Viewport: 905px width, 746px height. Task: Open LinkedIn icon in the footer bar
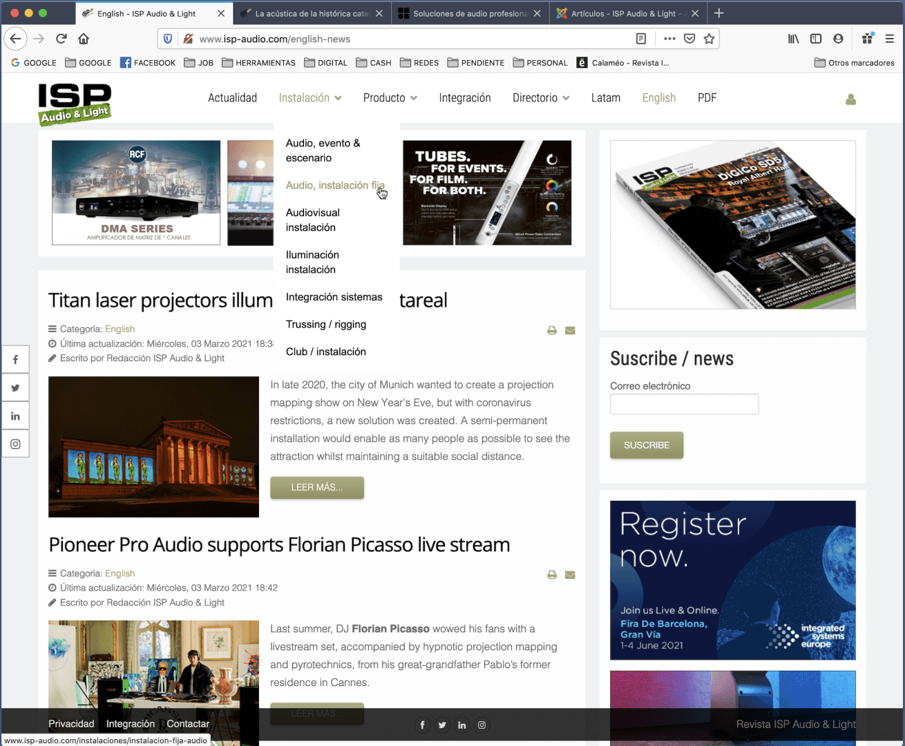coord(462,725)
